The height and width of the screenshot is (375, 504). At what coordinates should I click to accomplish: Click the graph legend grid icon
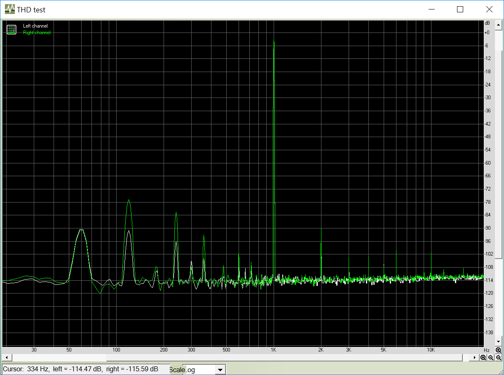coord(11,29)
